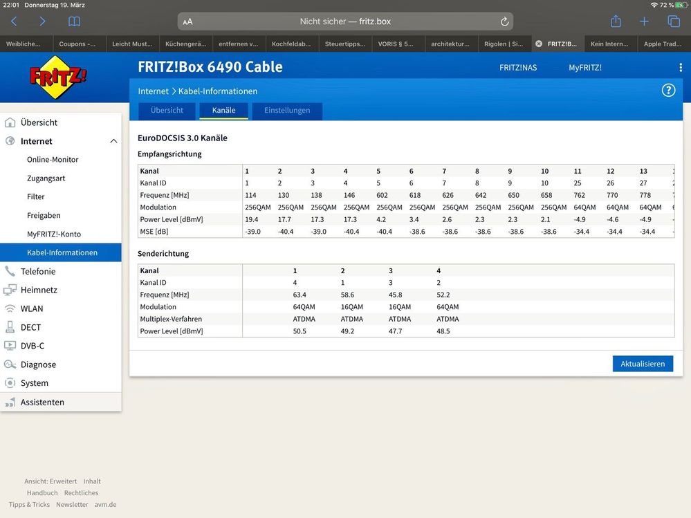Click the Empfangsrichtung heading

tap(169, 154)
